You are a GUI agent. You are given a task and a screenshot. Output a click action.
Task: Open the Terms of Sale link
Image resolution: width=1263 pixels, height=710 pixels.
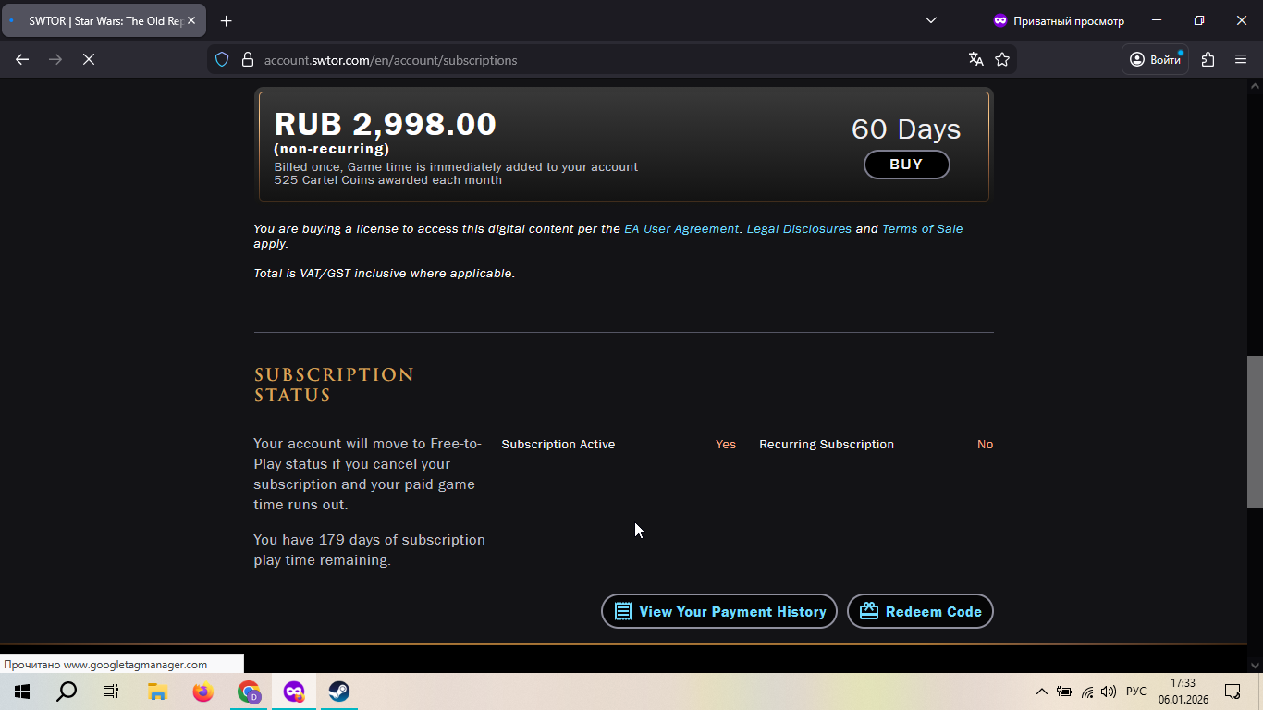point(922,228)
